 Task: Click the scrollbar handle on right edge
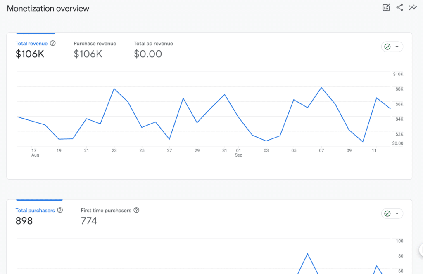(421, 250)
